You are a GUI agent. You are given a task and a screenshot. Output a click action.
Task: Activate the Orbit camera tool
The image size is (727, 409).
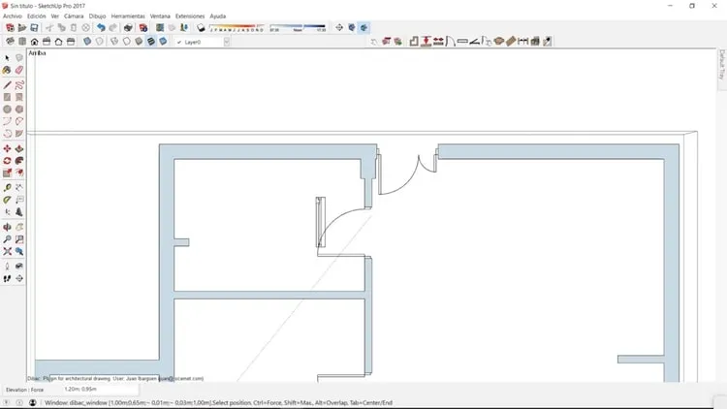pos(7,227)
